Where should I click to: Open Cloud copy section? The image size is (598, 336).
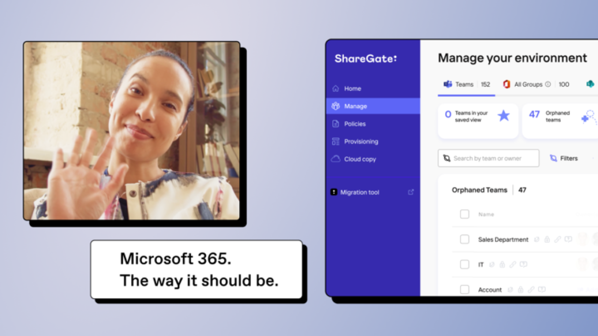[x=373, y=159]
